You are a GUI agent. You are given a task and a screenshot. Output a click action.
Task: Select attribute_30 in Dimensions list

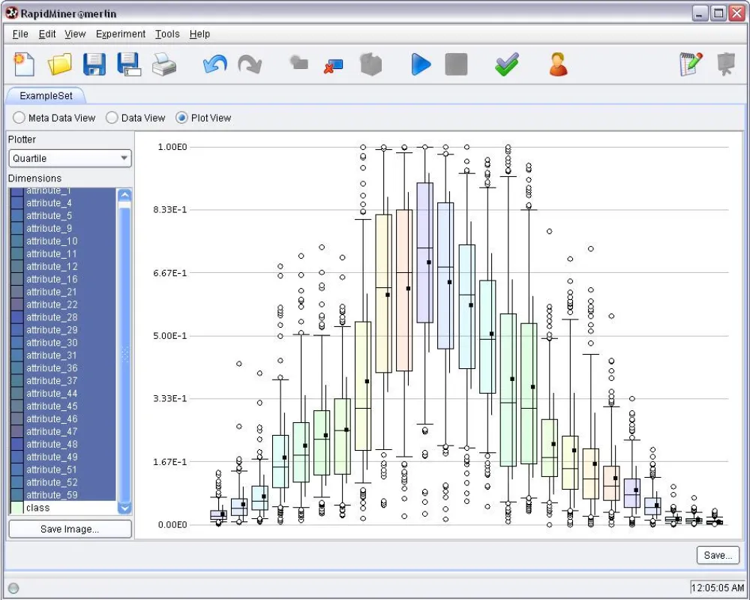click(x=63, y=343)
